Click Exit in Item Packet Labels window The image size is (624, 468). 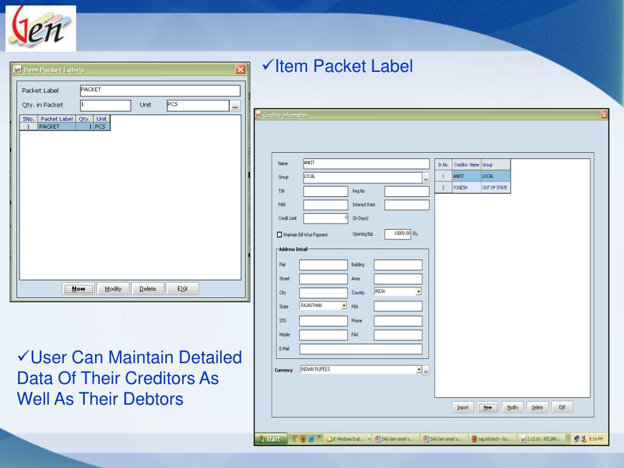pyautogui.click(x=182, y=288)
